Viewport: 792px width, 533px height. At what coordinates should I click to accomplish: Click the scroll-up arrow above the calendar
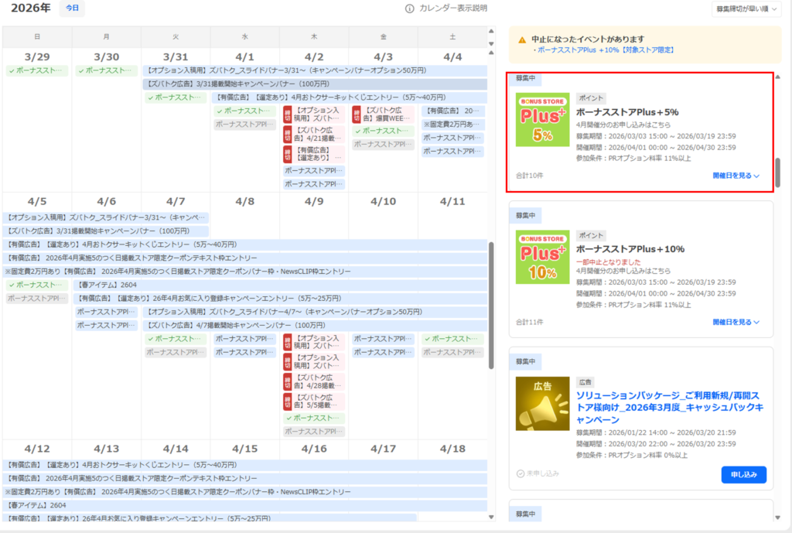[492, 32]
